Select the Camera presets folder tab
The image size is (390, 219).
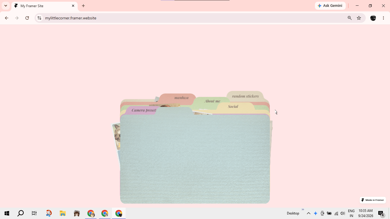pyautogui.click(x=142, y=110)
